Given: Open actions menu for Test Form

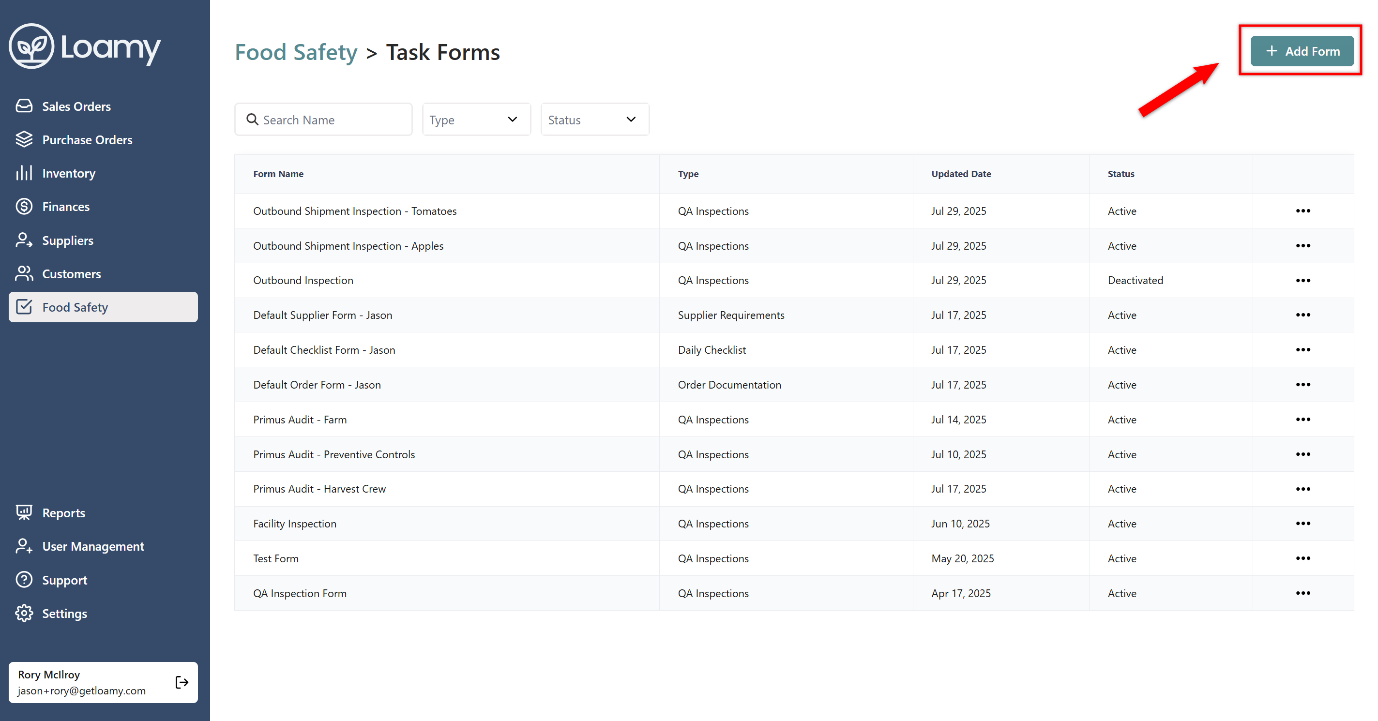Looking at the screenshot, I should point(1302,558).
